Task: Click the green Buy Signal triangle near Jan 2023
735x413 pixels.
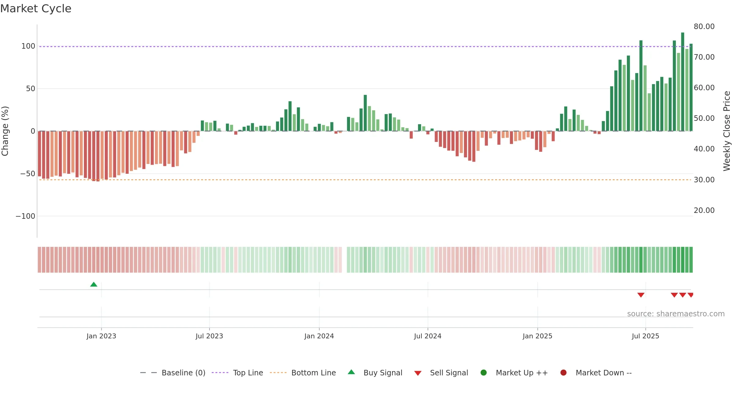Action: 94,285
